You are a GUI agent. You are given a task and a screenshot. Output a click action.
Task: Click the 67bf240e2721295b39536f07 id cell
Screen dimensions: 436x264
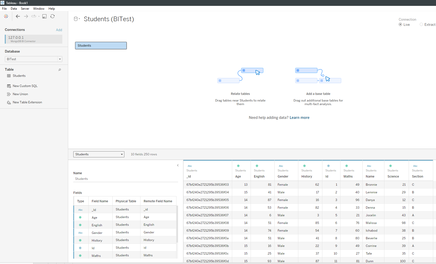pos(208,215)
